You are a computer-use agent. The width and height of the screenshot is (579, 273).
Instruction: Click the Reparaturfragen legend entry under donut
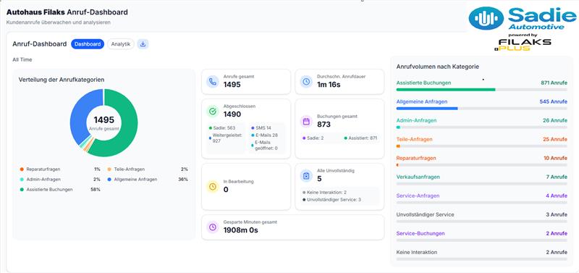click(60, 169)
